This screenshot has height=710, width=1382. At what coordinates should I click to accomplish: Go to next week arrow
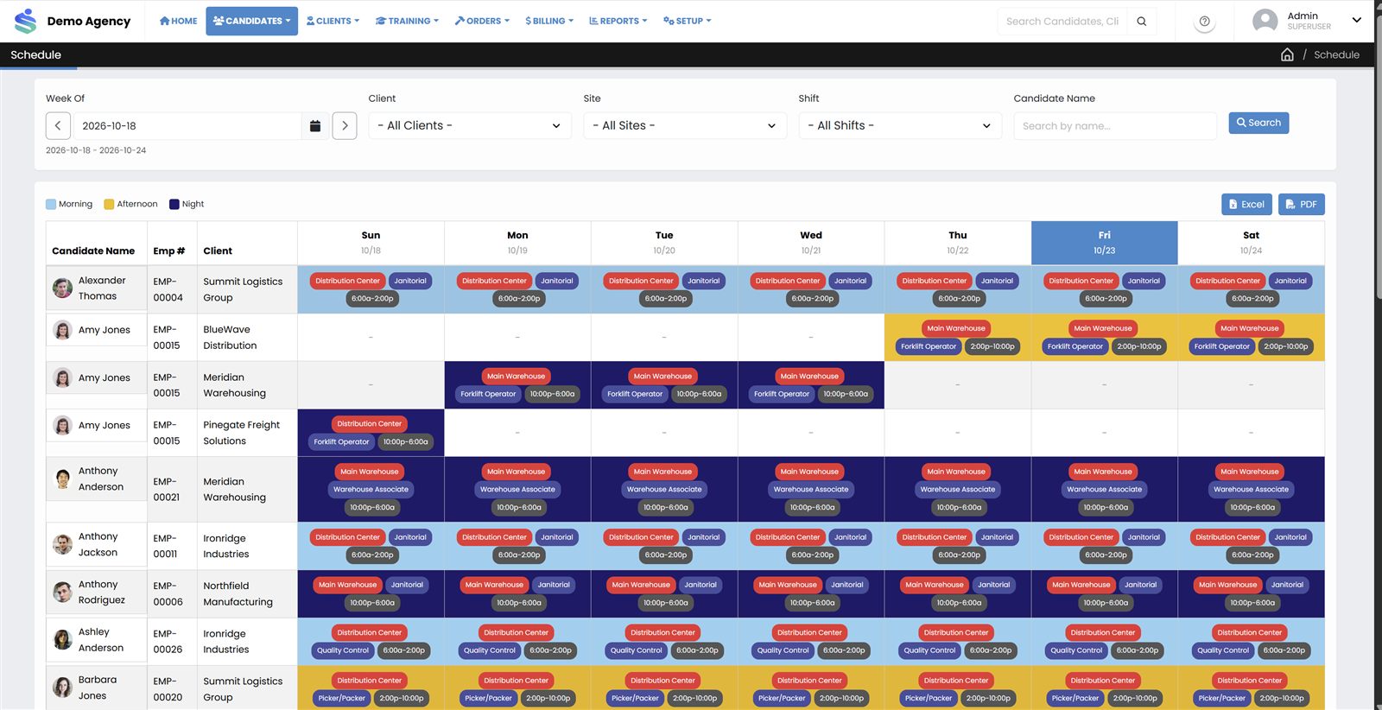click(345, 126)
